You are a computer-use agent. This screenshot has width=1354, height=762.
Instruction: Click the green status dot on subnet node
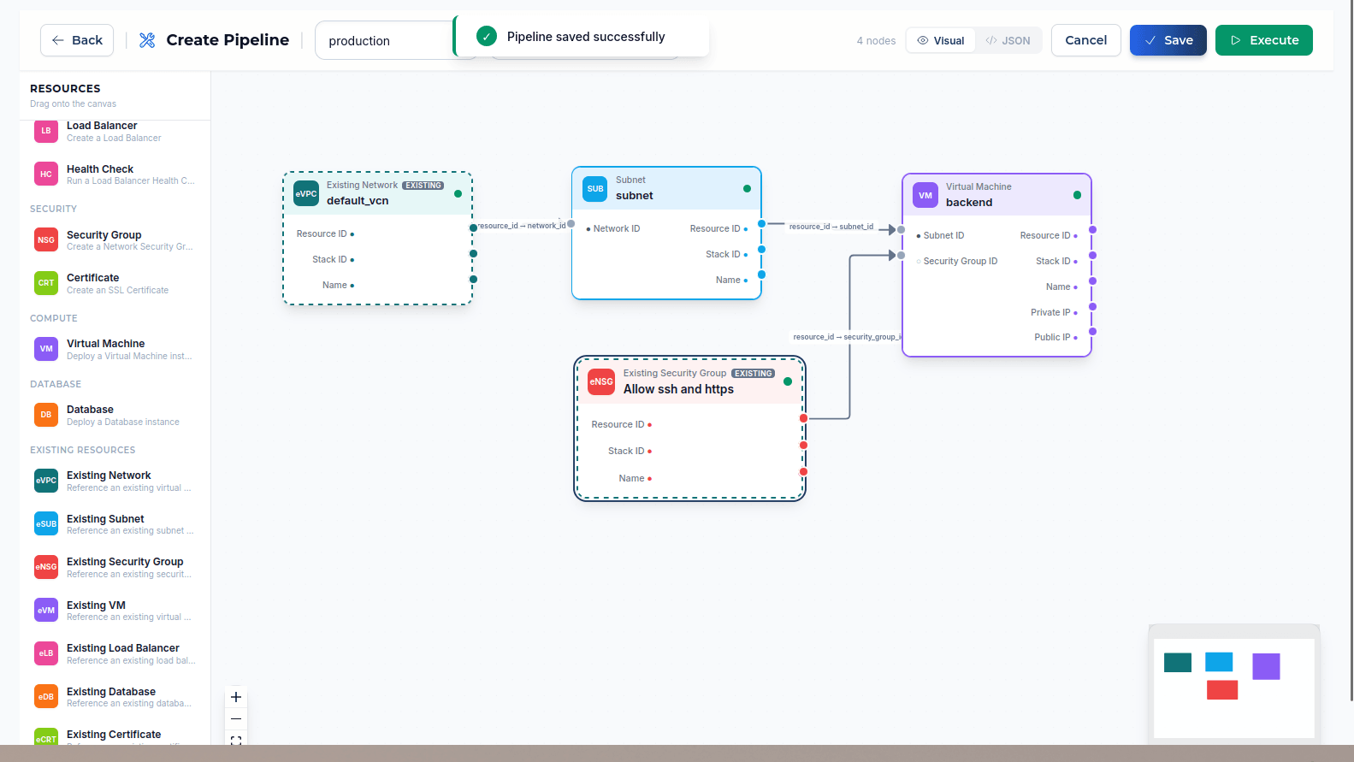pyautogui.click(x=747, y=188)
